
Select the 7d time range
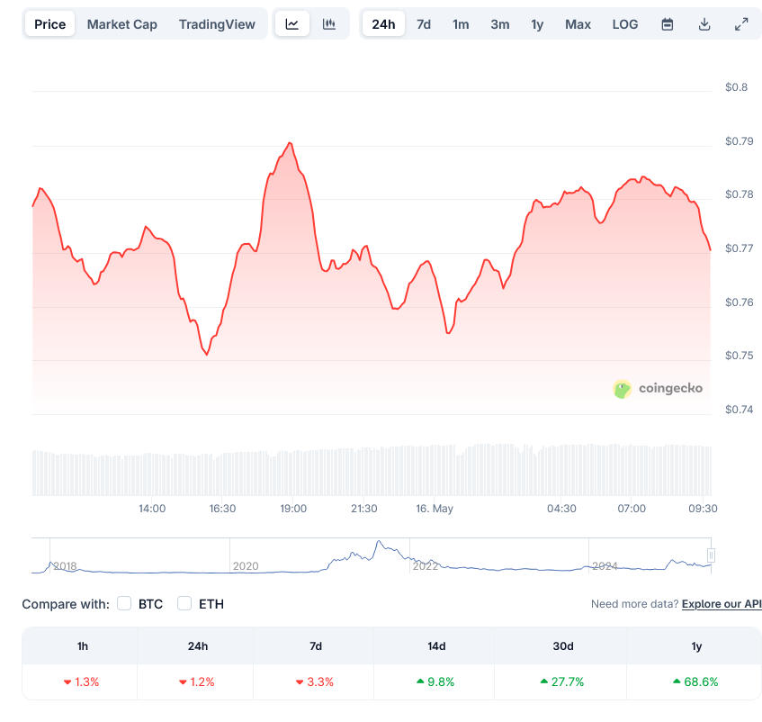pyautogui.click(x=423, y=24)
